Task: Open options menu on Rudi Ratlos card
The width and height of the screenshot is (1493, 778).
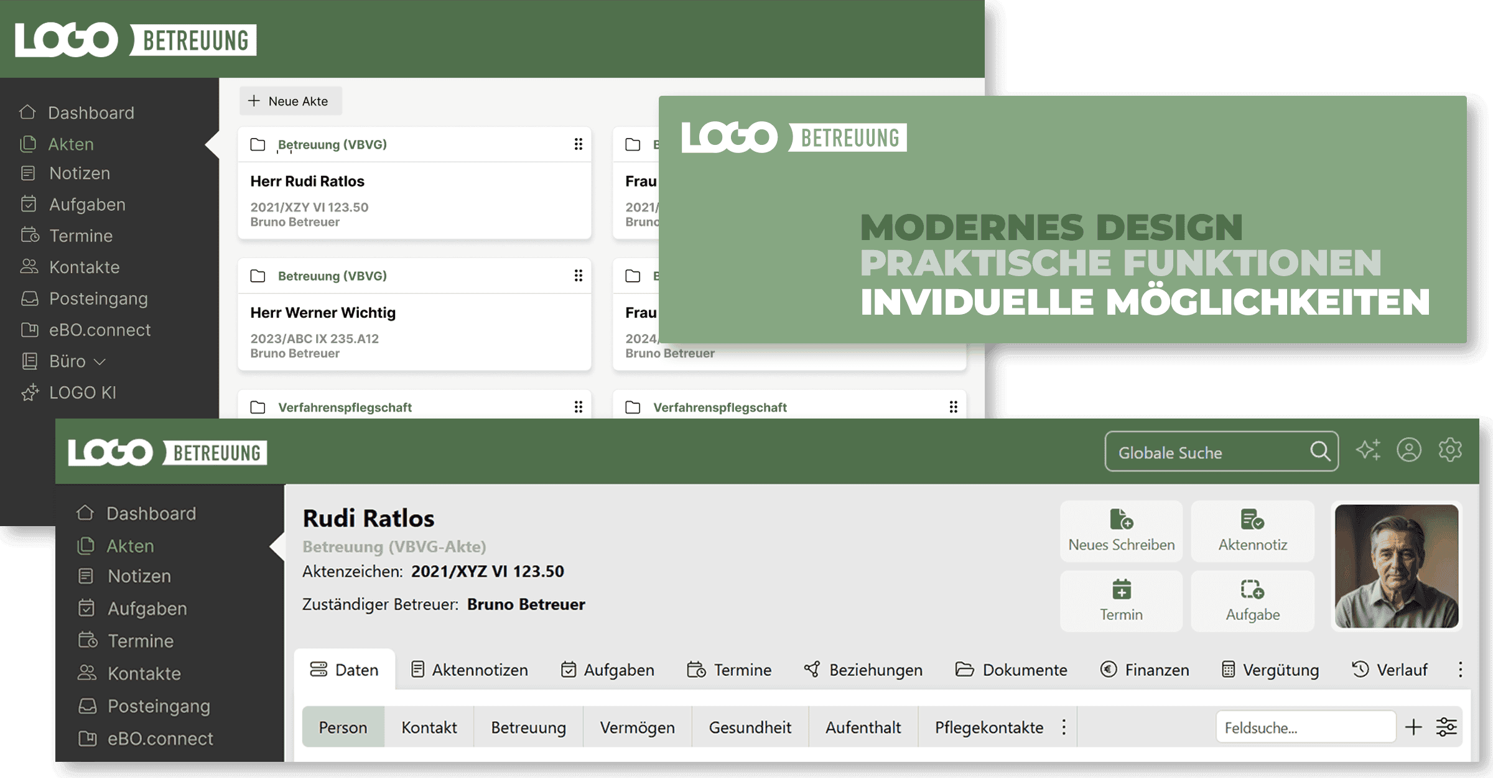Action: (578, 144)
